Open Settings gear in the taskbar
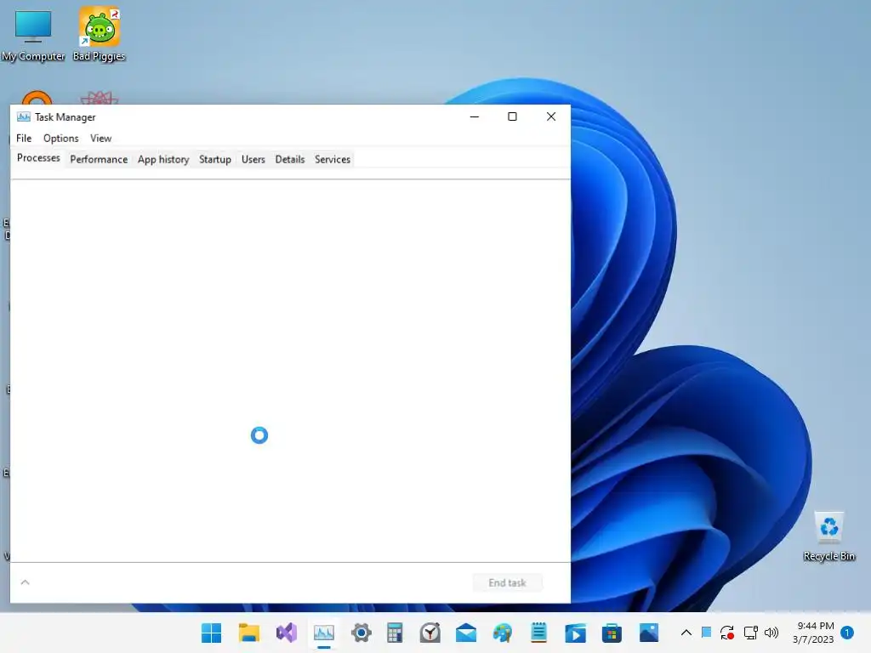This screenshot has height=653, width=871. tap(361, 633)
